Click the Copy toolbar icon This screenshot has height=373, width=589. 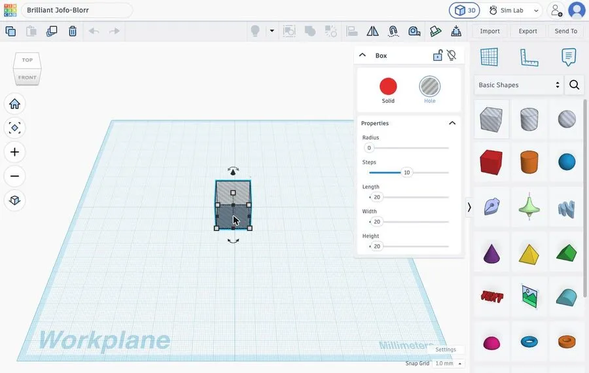(x=10, y=31)
